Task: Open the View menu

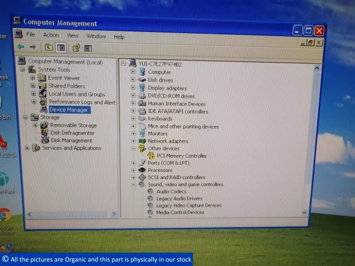Action: point(72,35)
